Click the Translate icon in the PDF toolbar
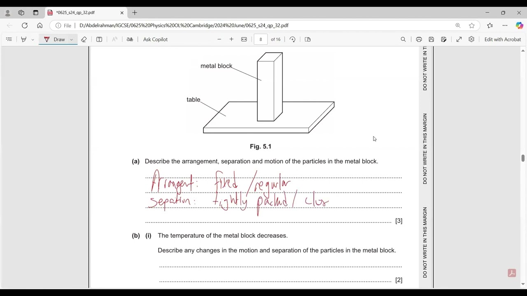Screen dimensions: 527x296 (130, 39)
